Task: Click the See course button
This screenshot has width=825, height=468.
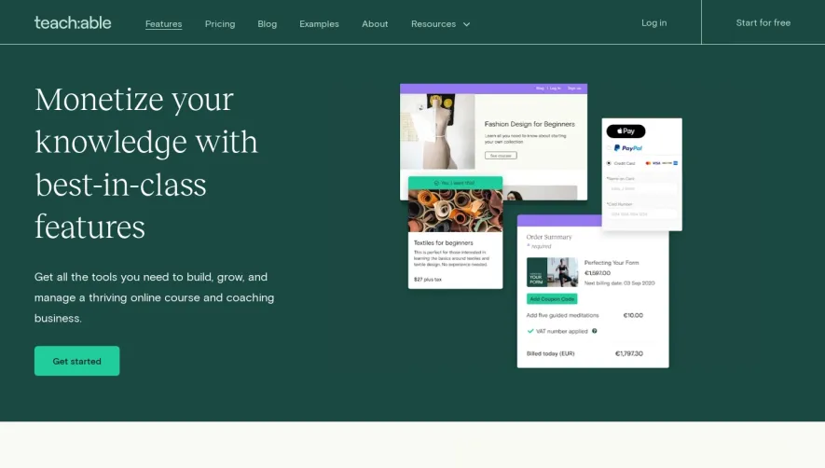Action: 501,156
